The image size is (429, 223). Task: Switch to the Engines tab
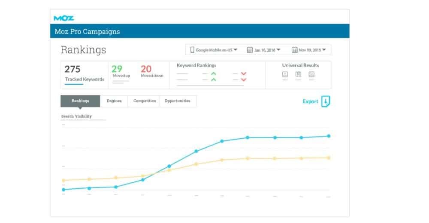click(114, 101)
